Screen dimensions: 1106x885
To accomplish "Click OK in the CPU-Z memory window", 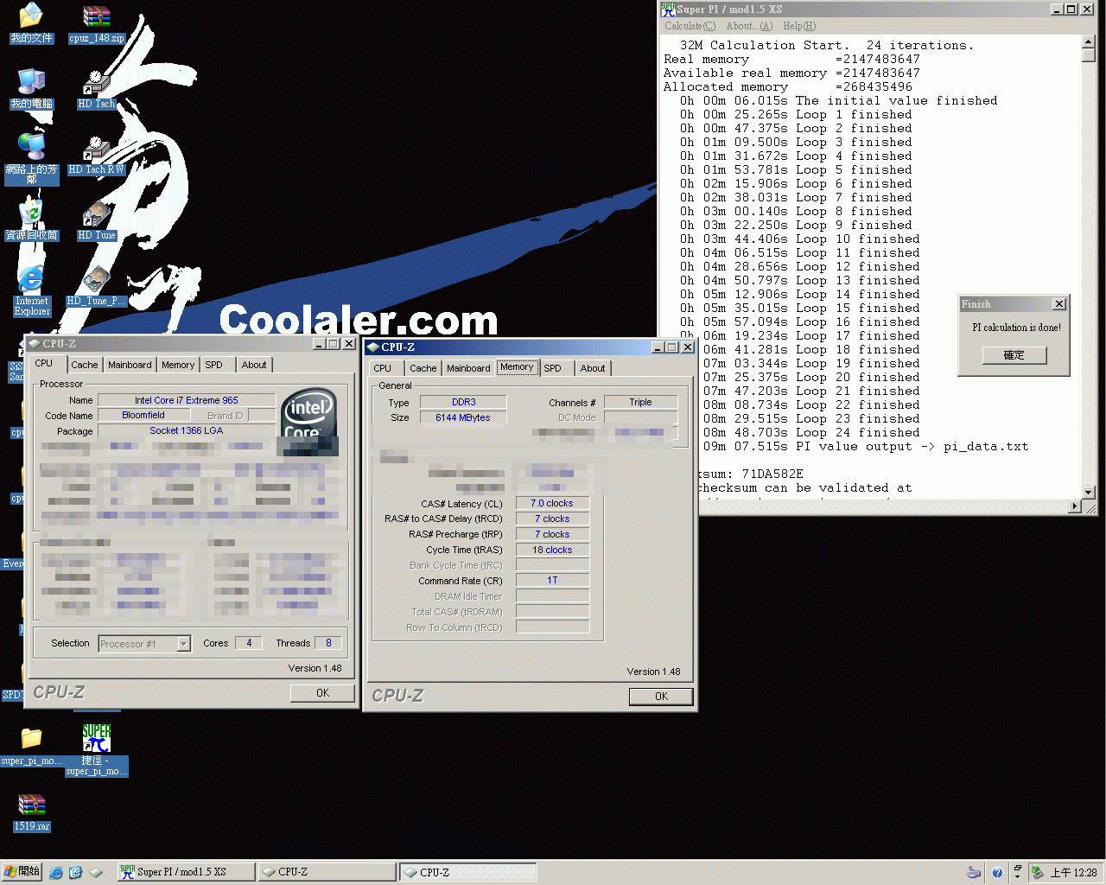I will (x=661, y=697).
